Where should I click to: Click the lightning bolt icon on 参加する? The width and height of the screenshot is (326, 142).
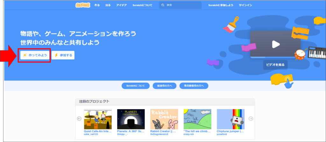(56, 55)
